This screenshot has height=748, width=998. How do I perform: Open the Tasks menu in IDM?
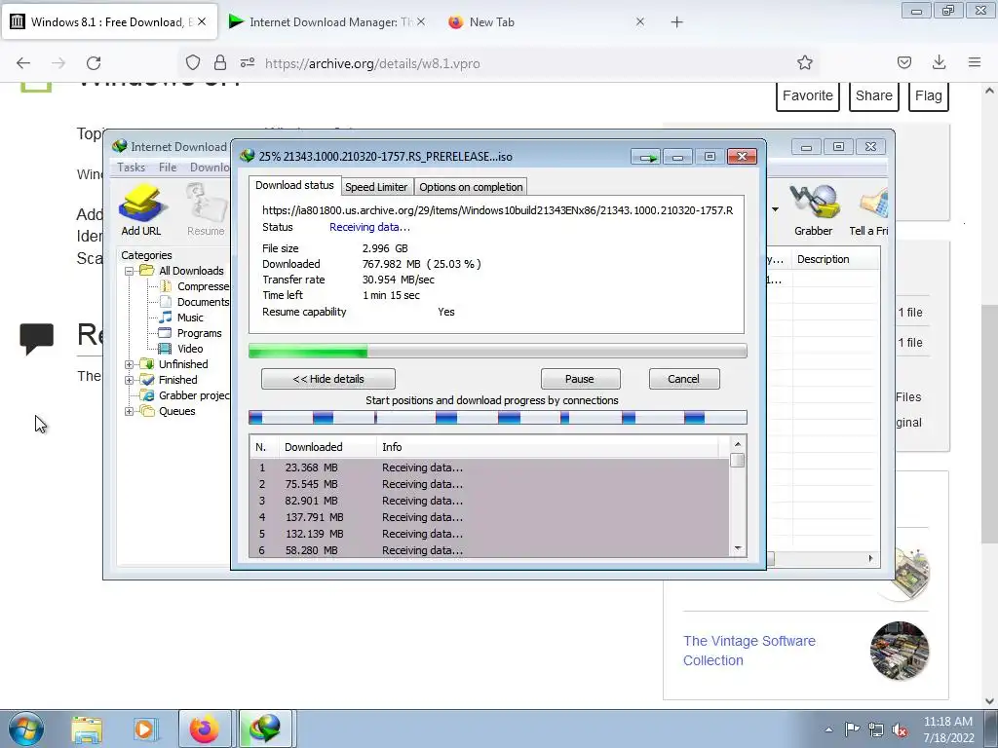coord(132,168)
